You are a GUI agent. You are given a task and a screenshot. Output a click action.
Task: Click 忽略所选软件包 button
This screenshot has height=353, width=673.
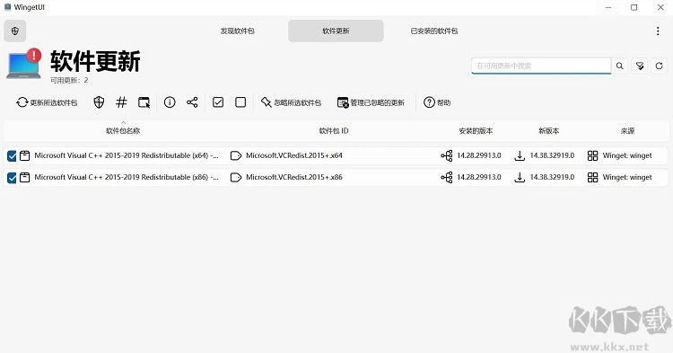click(291, 102)
